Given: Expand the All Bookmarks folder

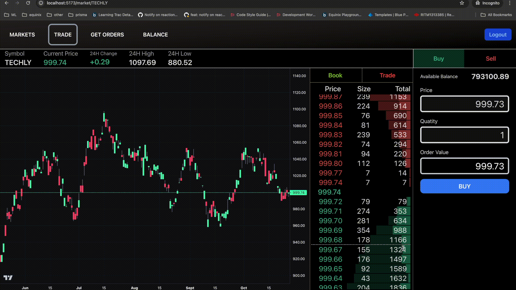Looking at the screenshot, I should (x=496, y=15).
